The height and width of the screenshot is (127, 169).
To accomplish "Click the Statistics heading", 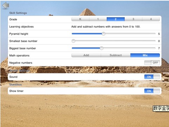I will 15,85.
